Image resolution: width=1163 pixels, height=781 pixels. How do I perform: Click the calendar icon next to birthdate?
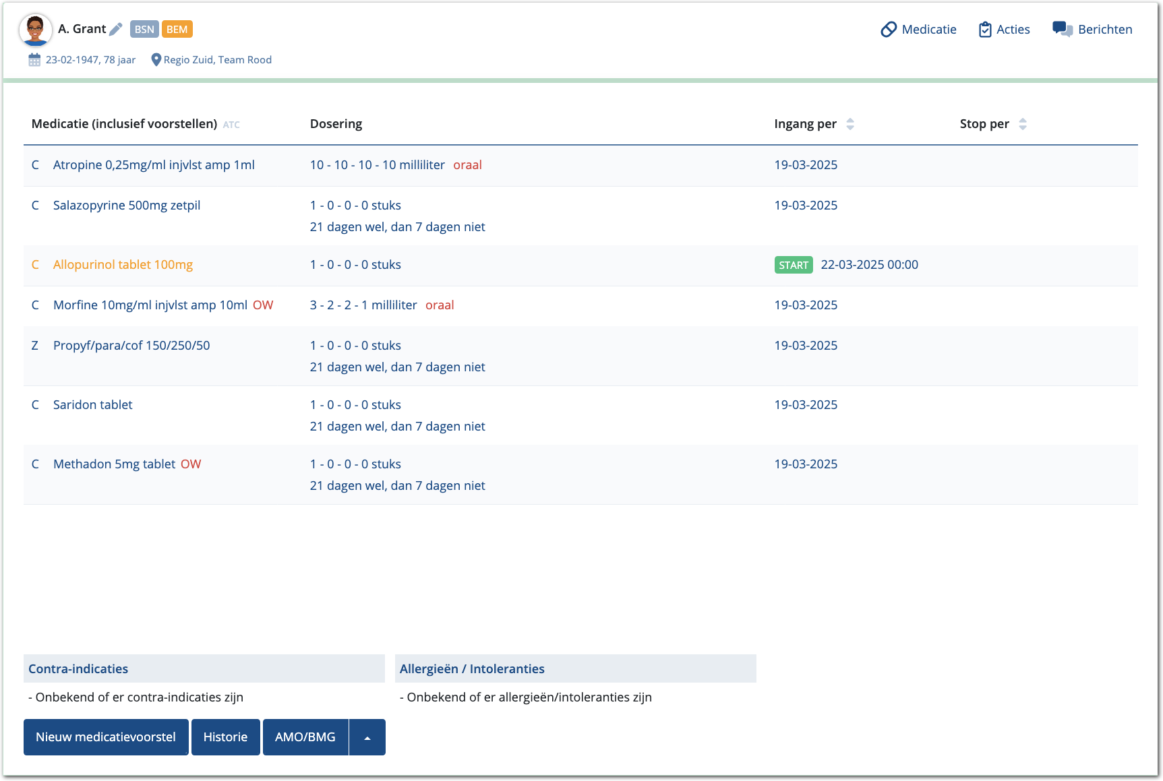[34, 60]
